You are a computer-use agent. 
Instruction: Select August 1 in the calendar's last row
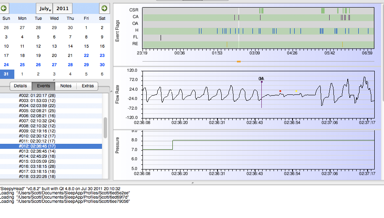(x=22, y=74)
